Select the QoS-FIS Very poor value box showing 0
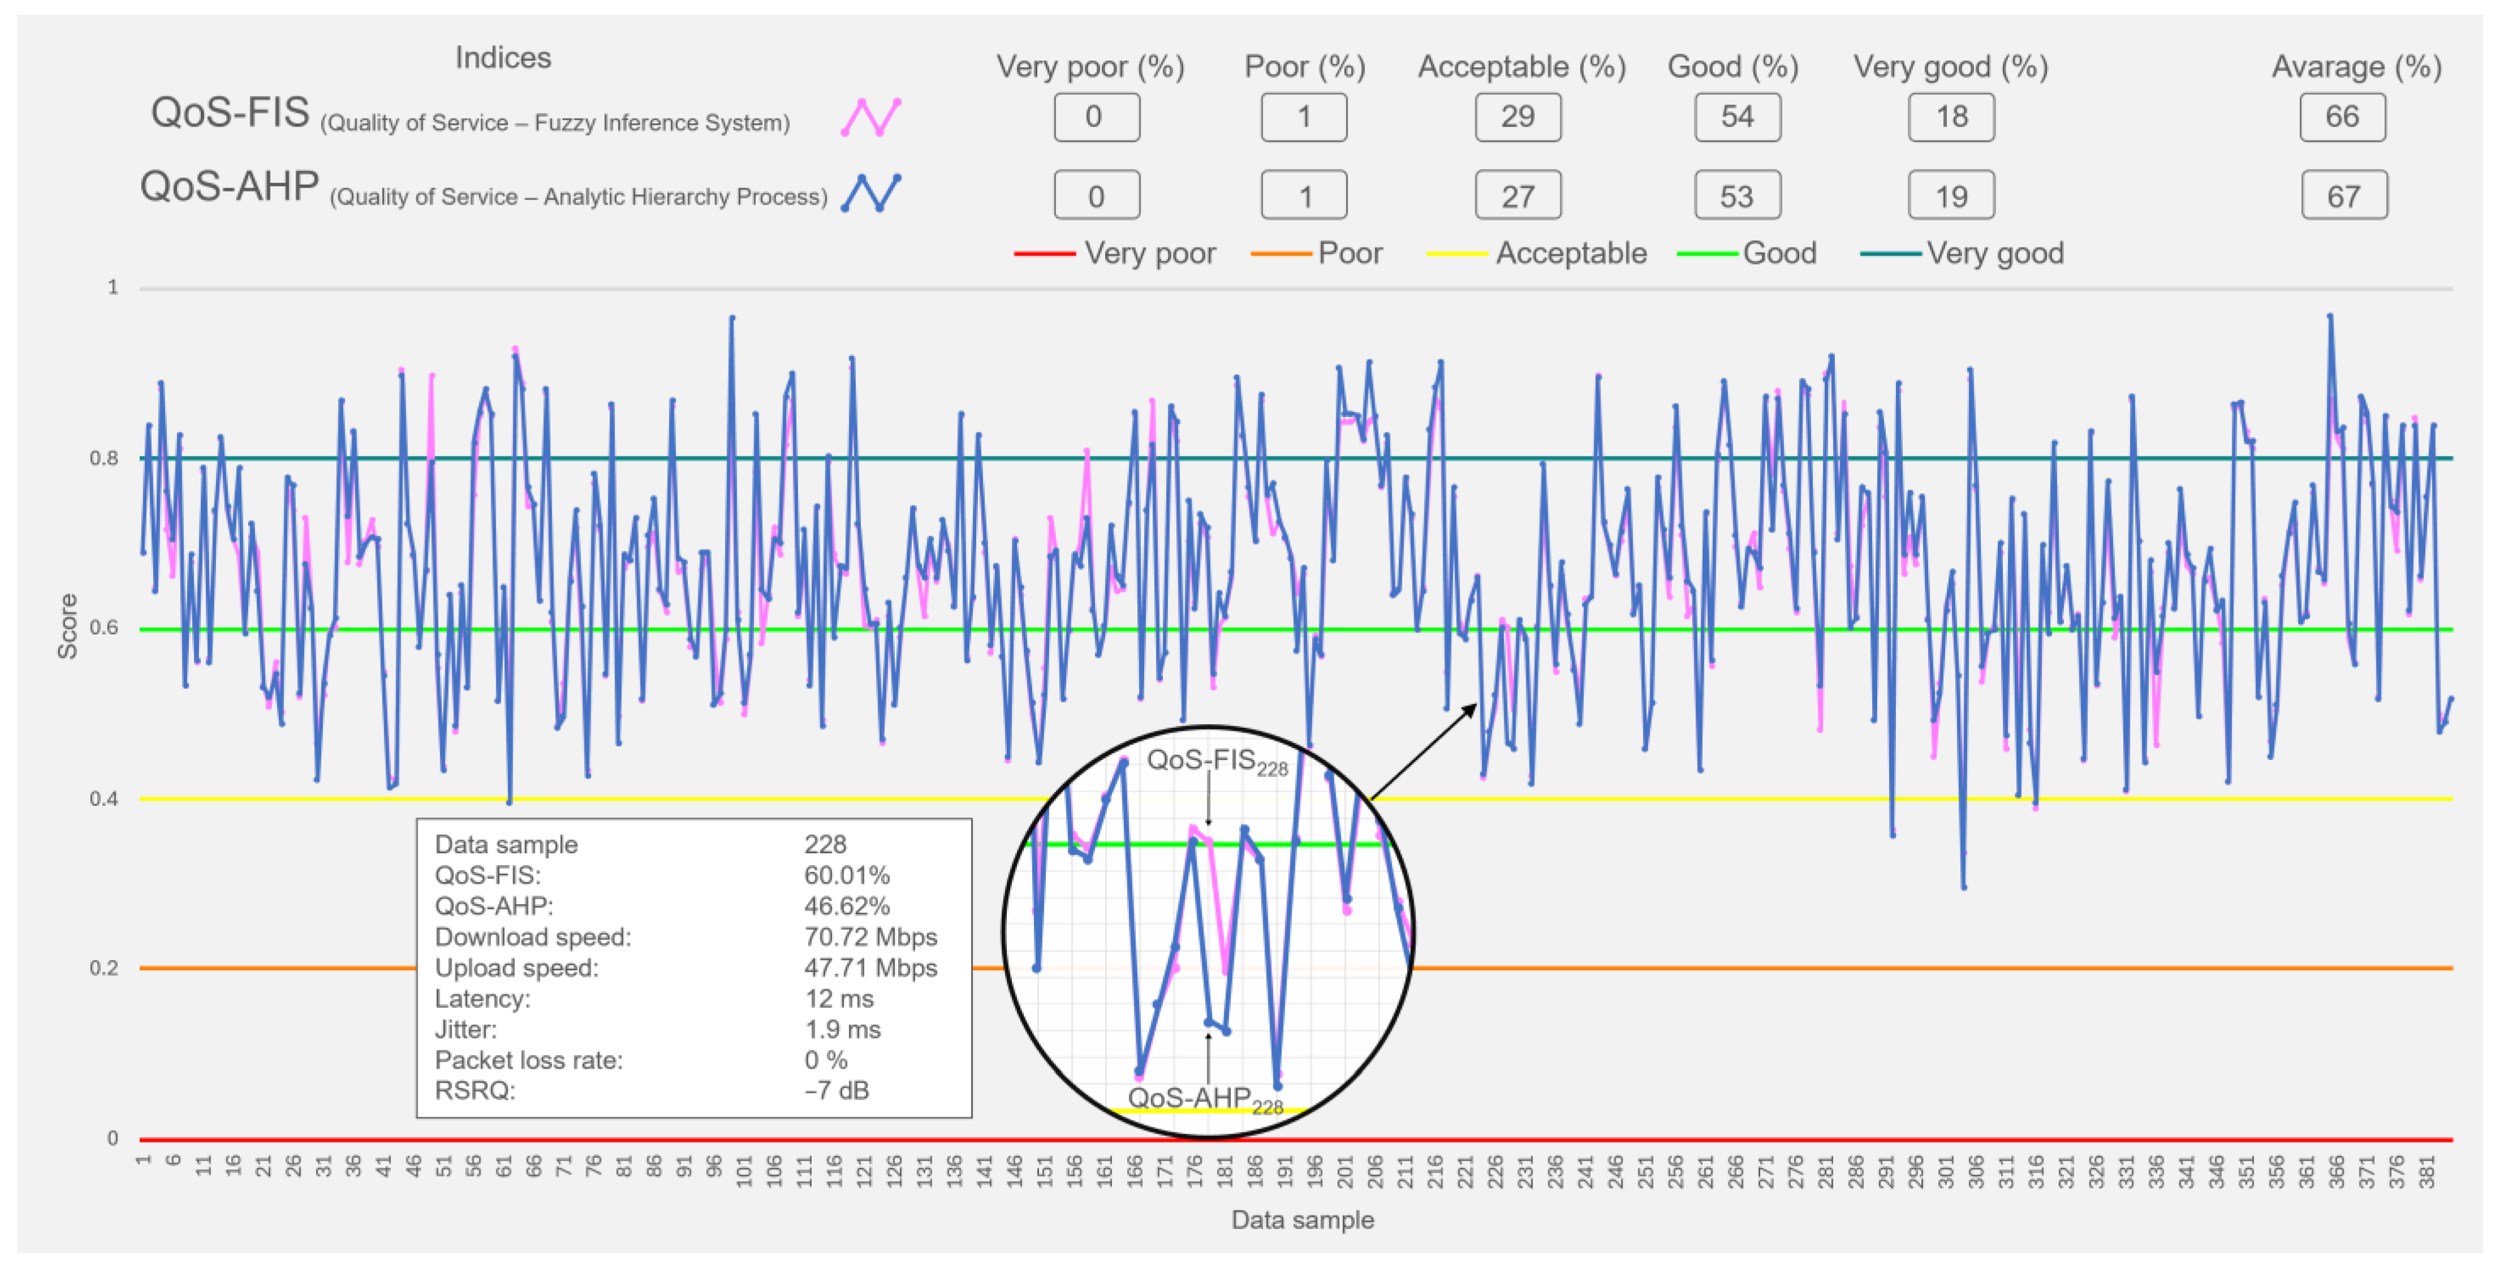 click(1097, 118)
